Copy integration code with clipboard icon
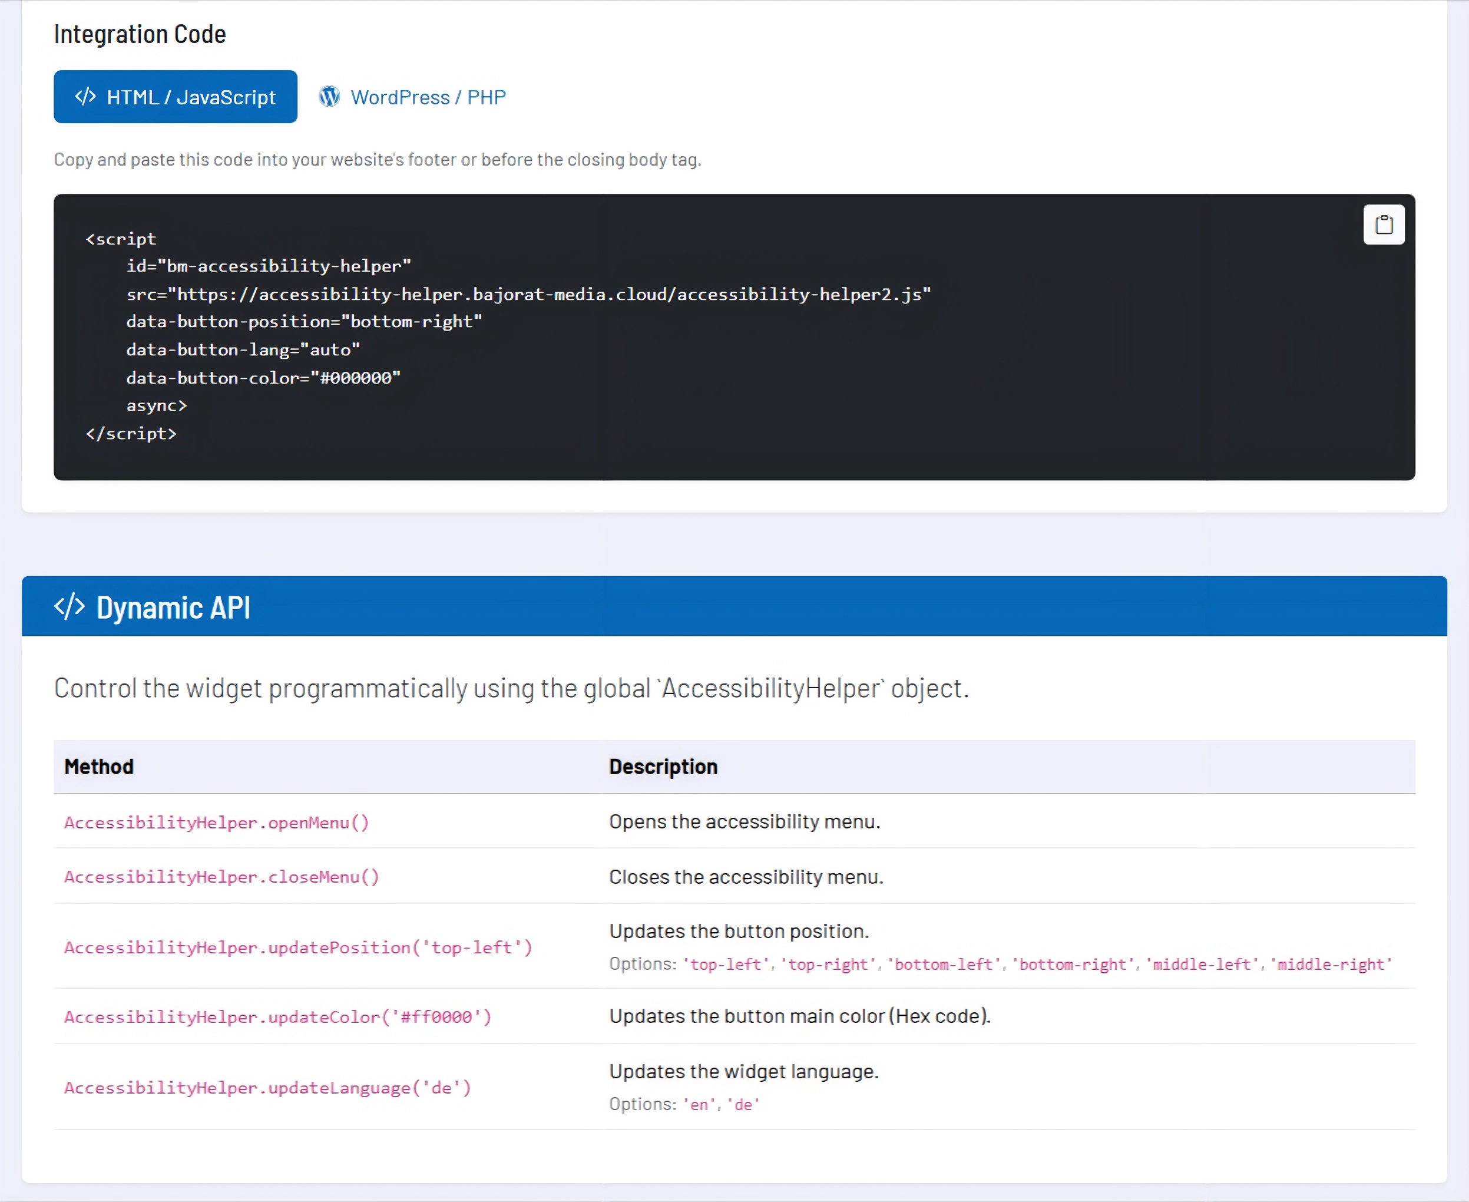Viewport: 1469px width, 1202px height. point(1383,224)
